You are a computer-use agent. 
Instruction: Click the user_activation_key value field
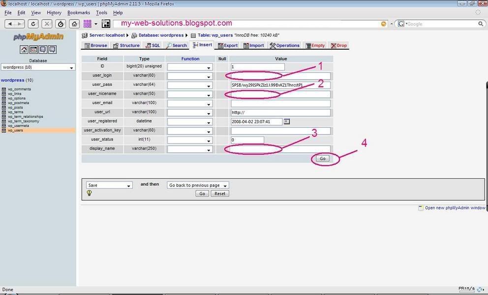pyautogui.click(x=280, y=131)
